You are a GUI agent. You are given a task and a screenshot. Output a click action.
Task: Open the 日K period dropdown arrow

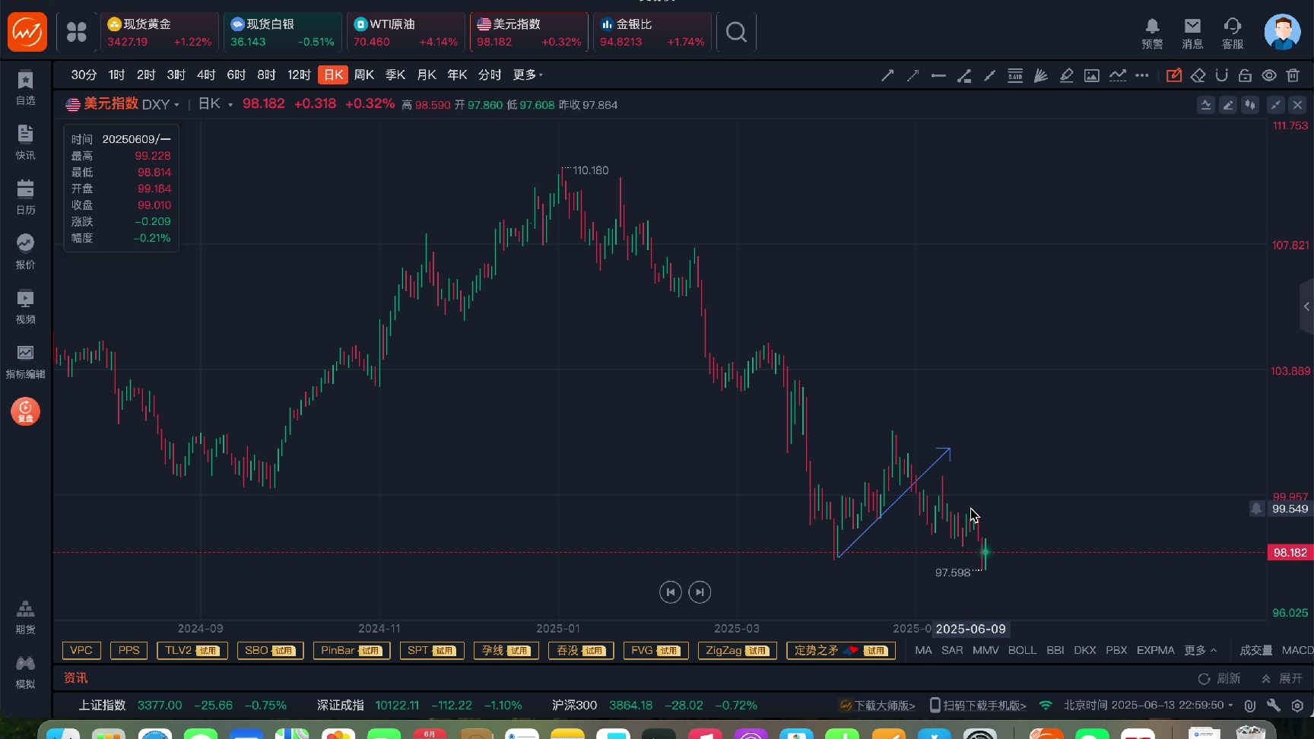230,105
